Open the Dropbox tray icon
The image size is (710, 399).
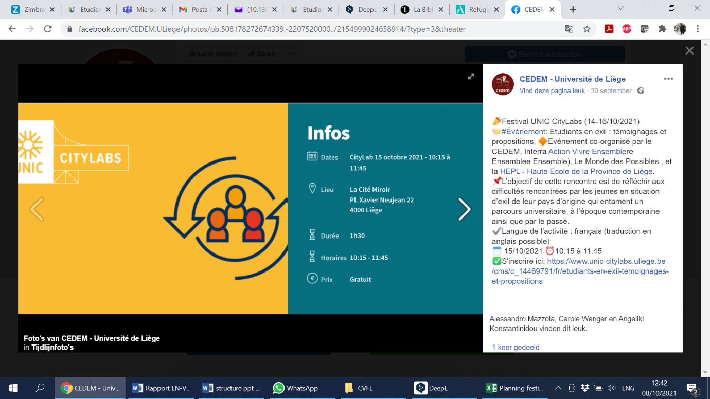(585, 388)
